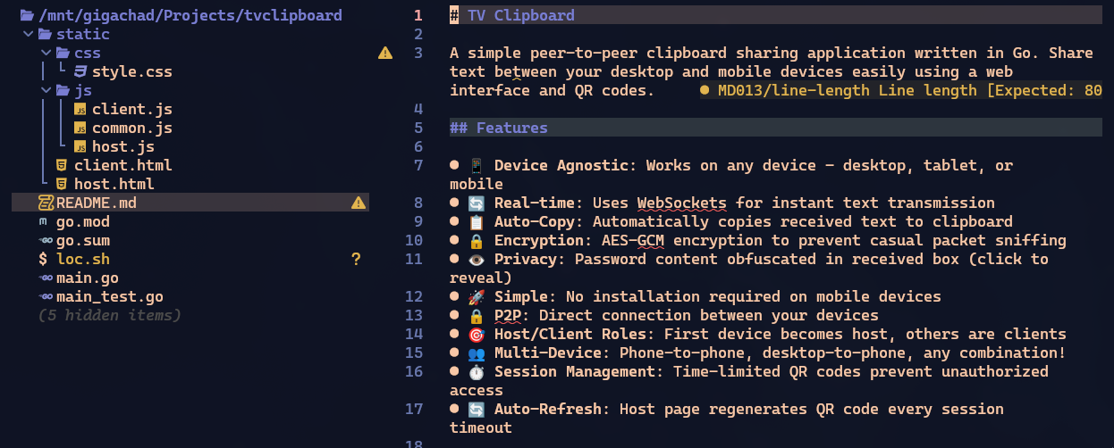Open common.js file
This screenshot has width=1114, height=448.
click(131, 128)
